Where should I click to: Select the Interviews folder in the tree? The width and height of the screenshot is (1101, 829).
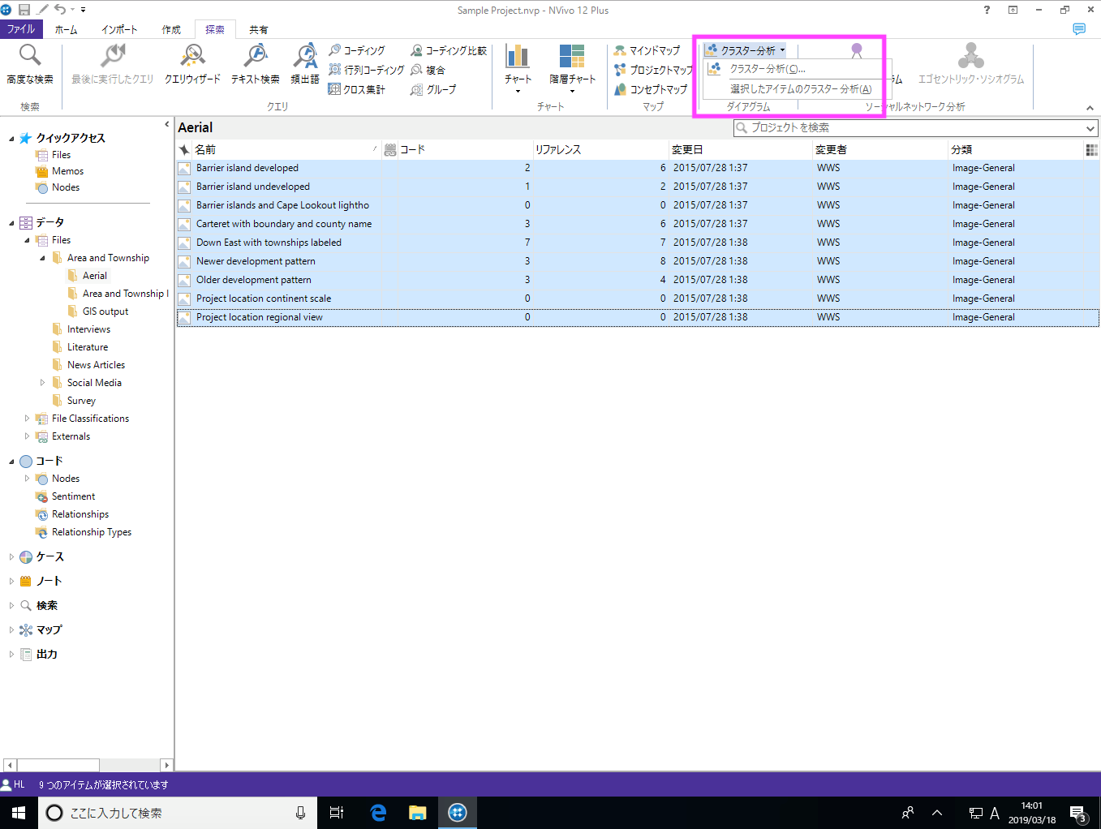coord(88,329)
